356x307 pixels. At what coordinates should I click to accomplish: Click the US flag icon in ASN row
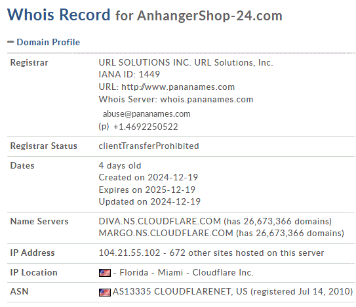click(x=105, y=292)
